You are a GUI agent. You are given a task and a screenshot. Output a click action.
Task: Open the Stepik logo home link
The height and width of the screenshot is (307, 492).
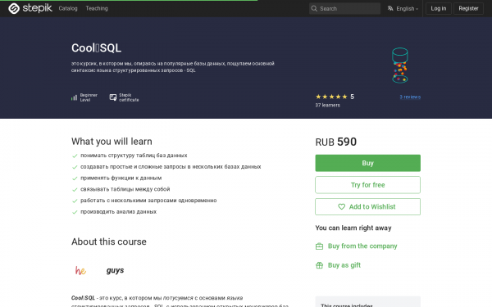point(30,8)
